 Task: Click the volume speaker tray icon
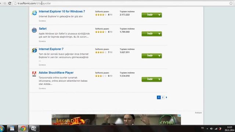click(x=211, y=129)
